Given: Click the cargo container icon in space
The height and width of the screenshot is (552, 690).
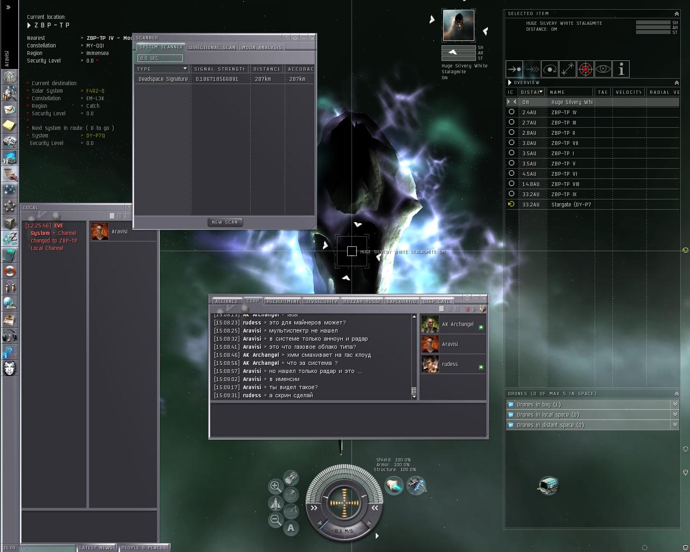Looking at the screenshot, I should click(x=548, y=485).
